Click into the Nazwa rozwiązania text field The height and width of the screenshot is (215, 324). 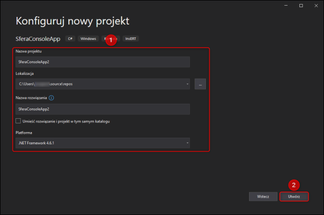click(103, 109)
